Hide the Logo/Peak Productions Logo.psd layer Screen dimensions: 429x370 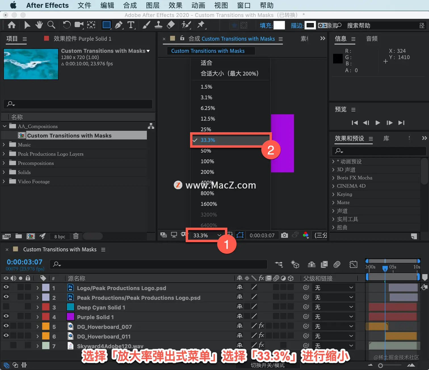click(x=6, y=287)
